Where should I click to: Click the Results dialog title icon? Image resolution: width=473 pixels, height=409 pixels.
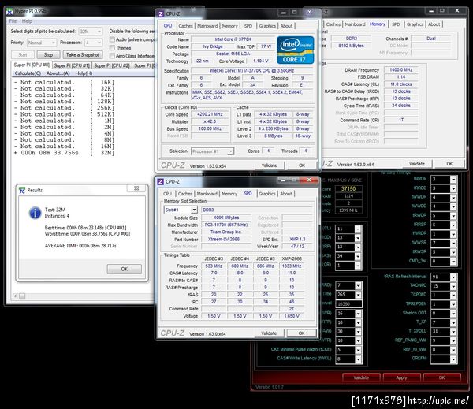coord(22,190)
